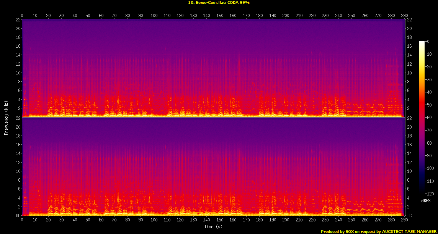This screenshot has width=438, height=234.
Task: Select the 100 second mark on top time axis
Action: pos(154,16)
